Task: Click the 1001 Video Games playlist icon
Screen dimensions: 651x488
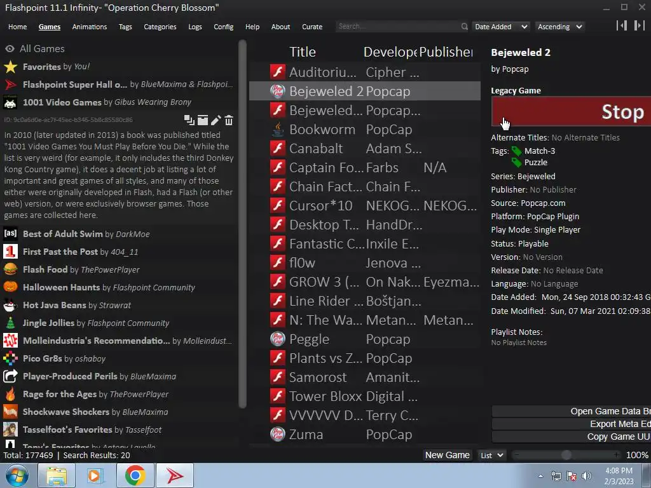Action: click(10, 102)
